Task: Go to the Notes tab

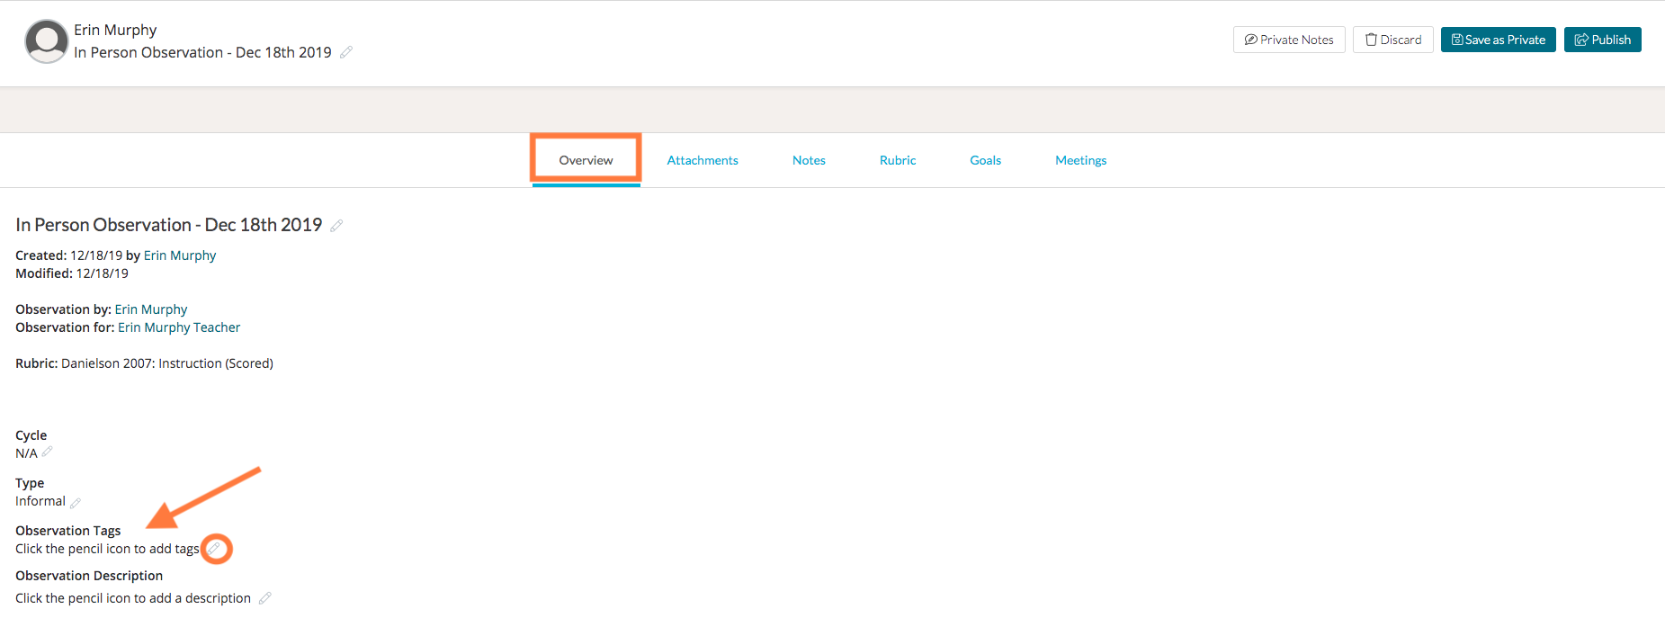Action: click(x=809, y=160)
